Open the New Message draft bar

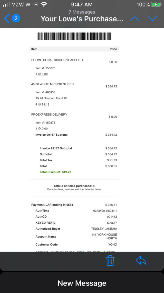(x=82, y=283)
